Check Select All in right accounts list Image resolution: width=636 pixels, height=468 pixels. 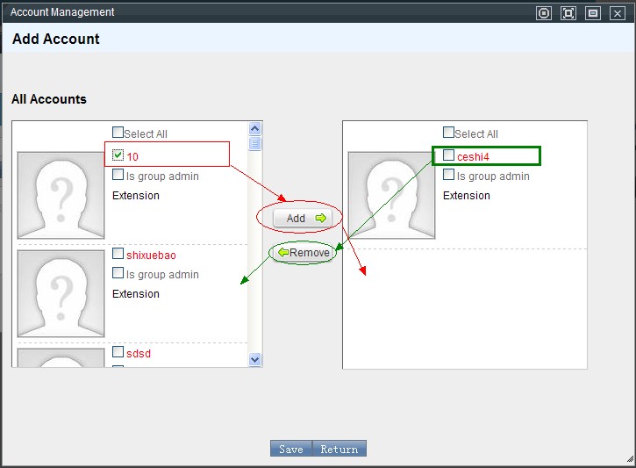449,133
